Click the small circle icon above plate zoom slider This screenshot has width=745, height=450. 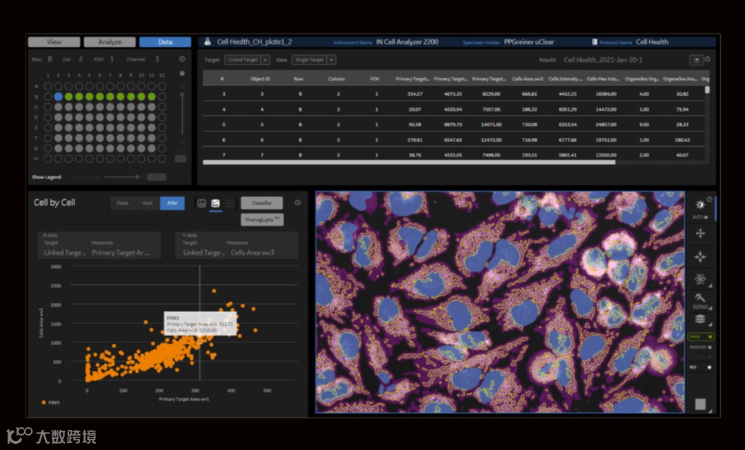(182, 74)
